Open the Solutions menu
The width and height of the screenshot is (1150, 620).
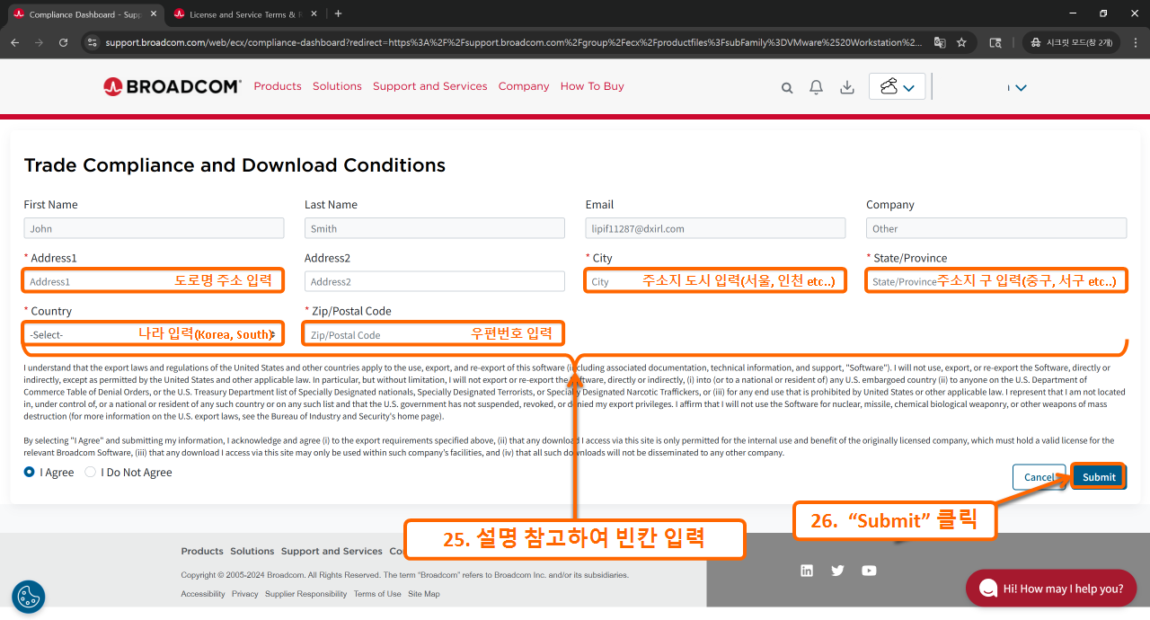pos(337,86)
